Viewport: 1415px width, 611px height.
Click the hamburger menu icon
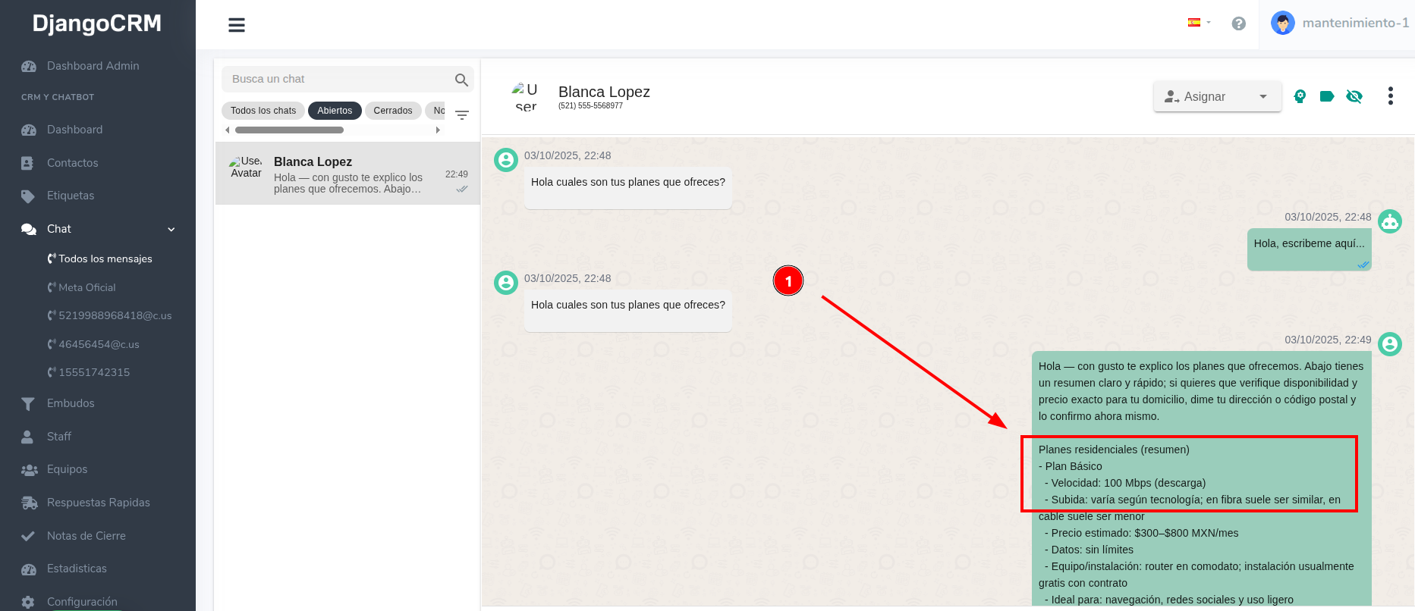(x=237, y=25)
